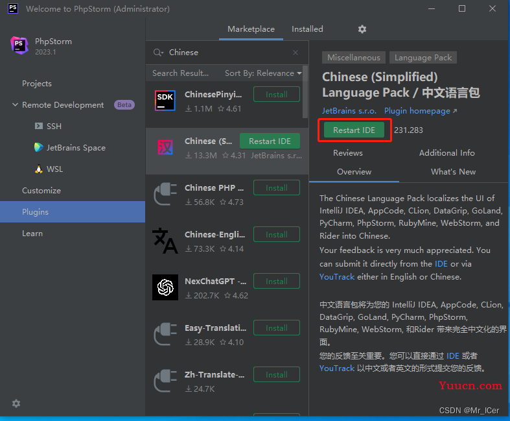Image resolution: width=510 pixels, height=421 pixels.
Task: Click the SSH terminal icon
Action: tap(39, 126)
